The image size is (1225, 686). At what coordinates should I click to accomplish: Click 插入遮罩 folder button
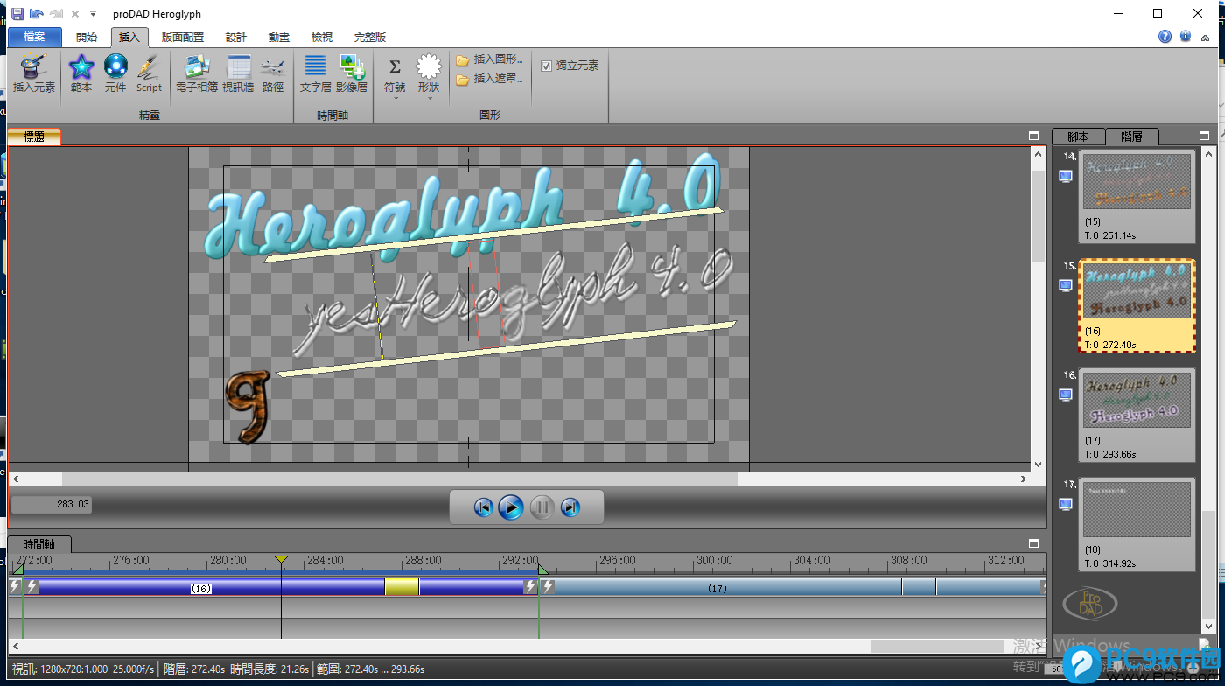(490, 79)
